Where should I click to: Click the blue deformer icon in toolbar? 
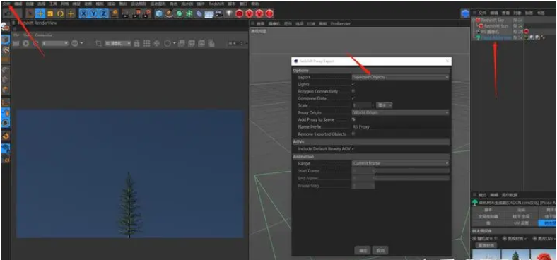coord(199,13)
